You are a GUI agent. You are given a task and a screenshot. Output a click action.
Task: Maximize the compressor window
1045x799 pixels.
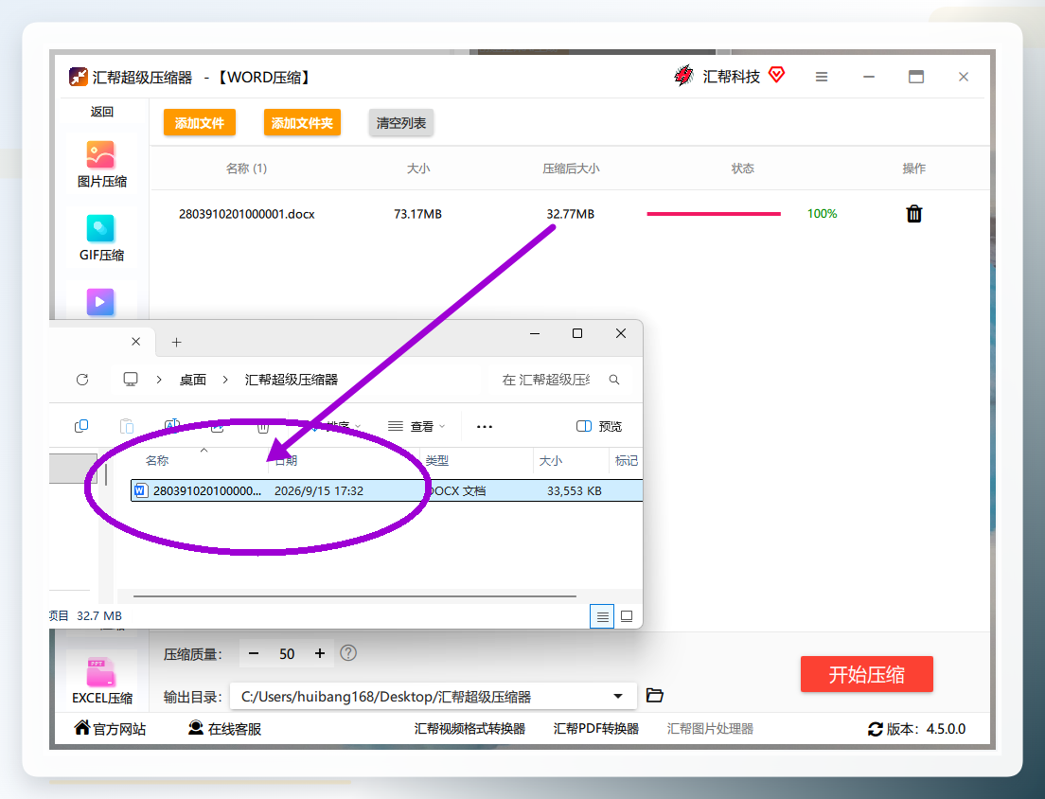pyautogui.click(x=916, y=77)
